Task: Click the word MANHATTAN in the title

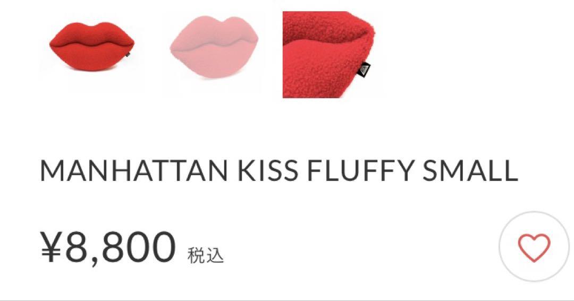Action: 133,170
